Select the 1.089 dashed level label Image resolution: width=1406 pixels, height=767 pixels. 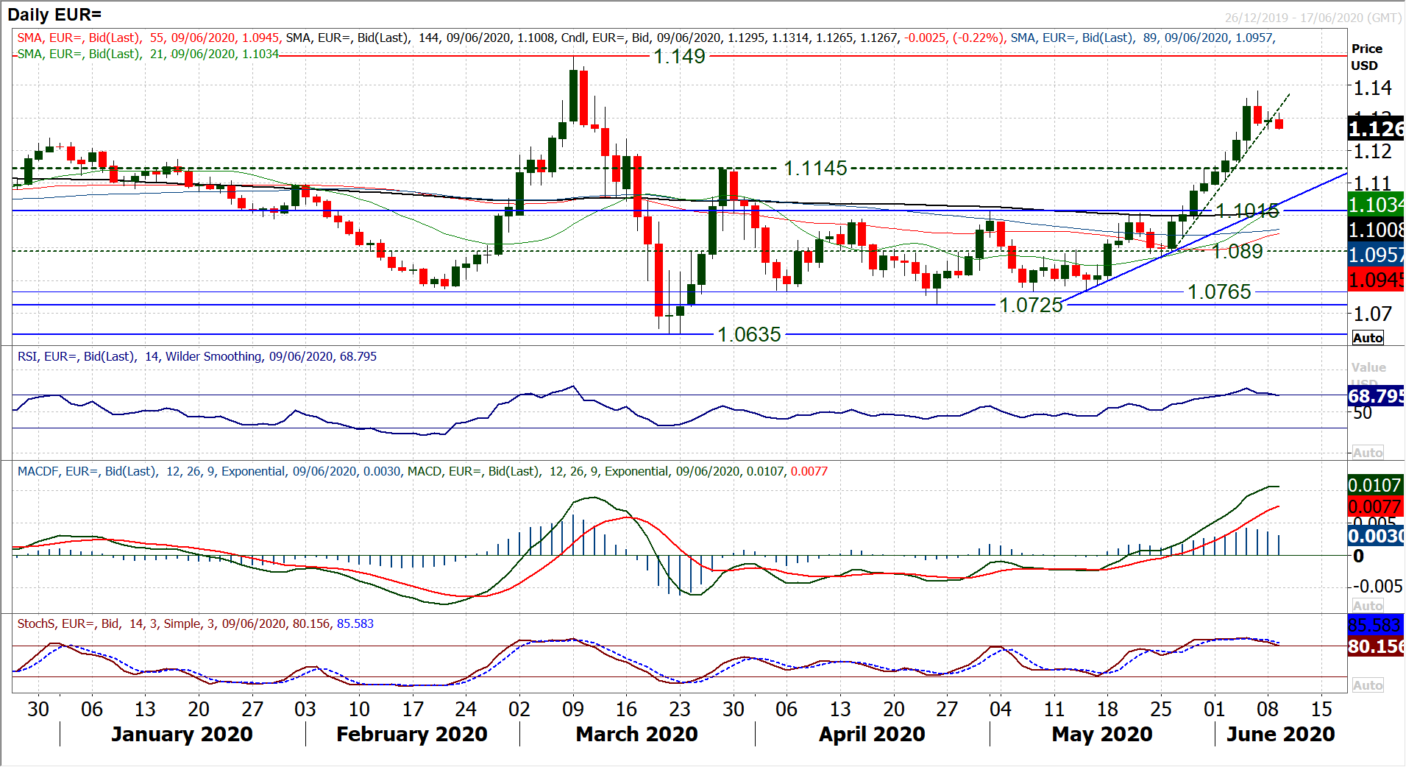(1238, 252)
